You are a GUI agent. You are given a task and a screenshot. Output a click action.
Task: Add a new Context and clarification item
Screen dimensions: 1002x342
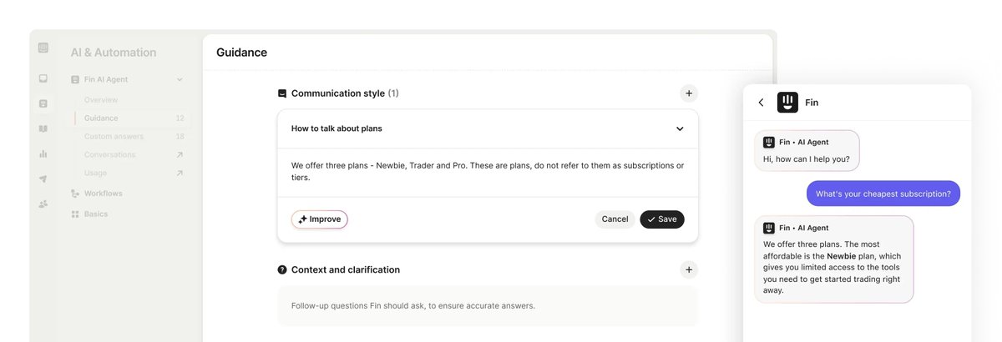tap(688, 269)
